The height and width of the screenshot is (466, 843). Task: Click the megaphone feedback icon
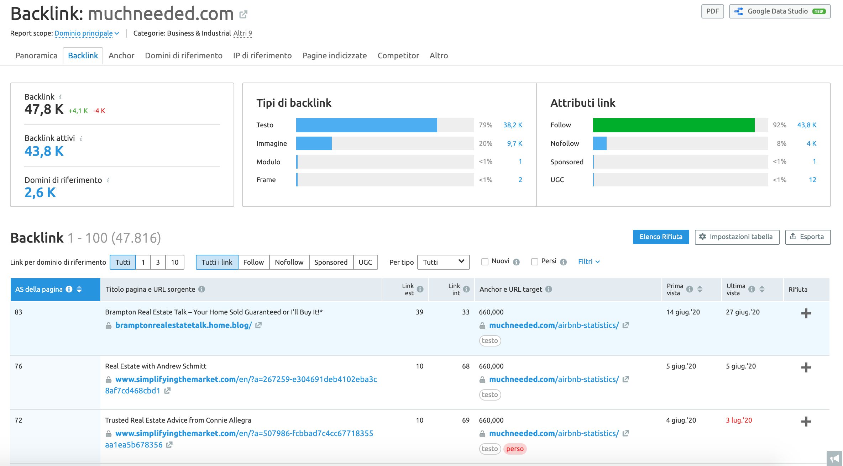(834, 459)
